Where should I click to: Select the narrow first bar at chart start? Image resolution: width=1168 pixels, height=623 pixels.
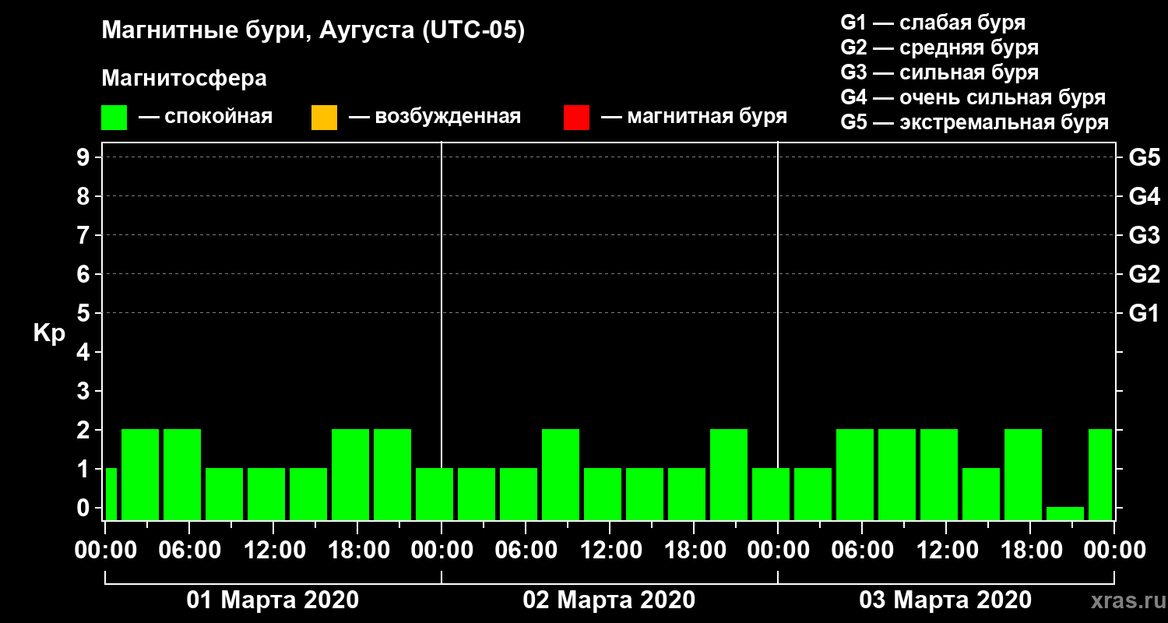tap(111, 494)
